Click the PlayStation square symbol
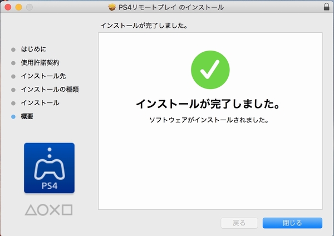Image resolution: width=334 pixels, height=236 pixels. (x=67, y=210)
